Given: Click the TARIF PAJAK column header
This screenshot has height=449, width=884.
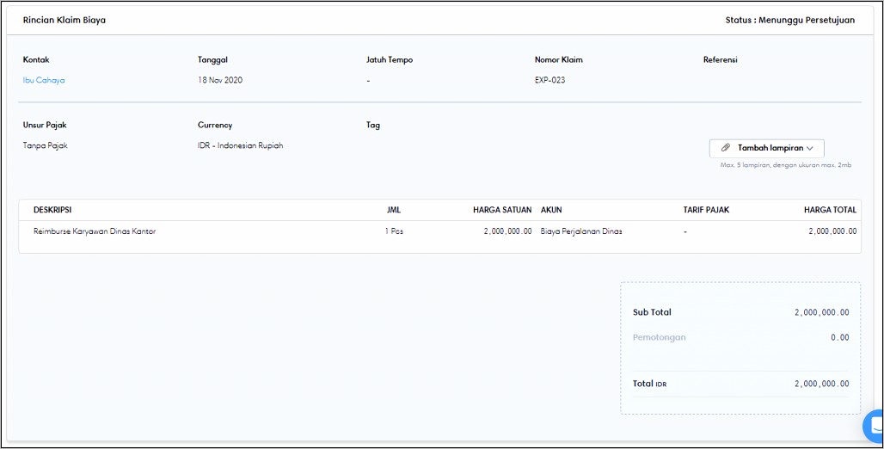Looking at the screenshot, I should tap(706, 210).
